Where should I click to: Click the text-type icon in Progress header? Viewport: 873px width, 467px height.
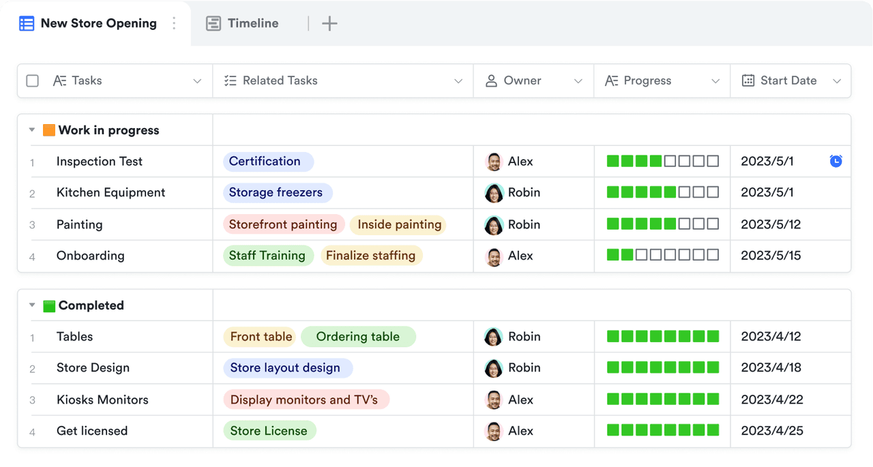pos(612,80)
